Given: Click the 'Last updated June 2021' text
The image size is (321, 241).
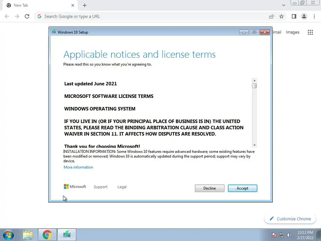Looking at the screenshot, I should pos(91,83).
